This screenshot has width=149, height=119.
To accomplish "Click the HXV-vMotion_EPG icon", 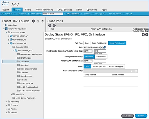I will tap(16, 51).
